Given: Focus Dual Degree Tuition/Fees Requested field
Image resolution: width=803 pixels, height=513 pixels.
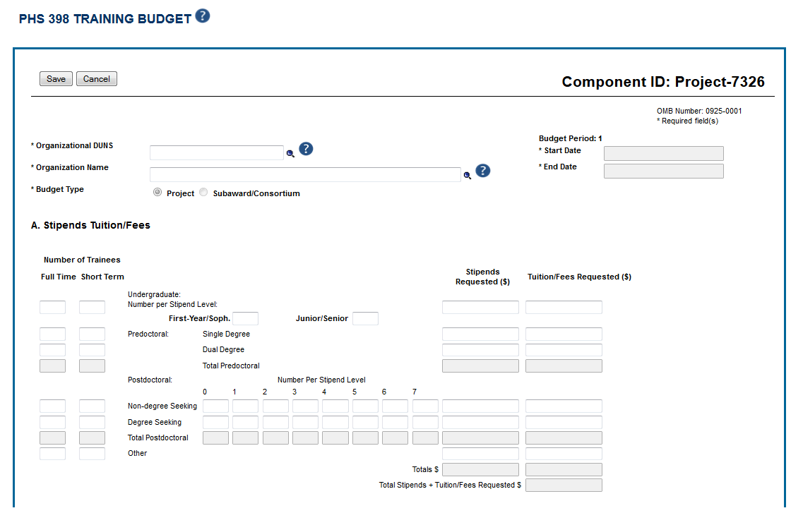Looking at the screenshot, I should 564,350.
